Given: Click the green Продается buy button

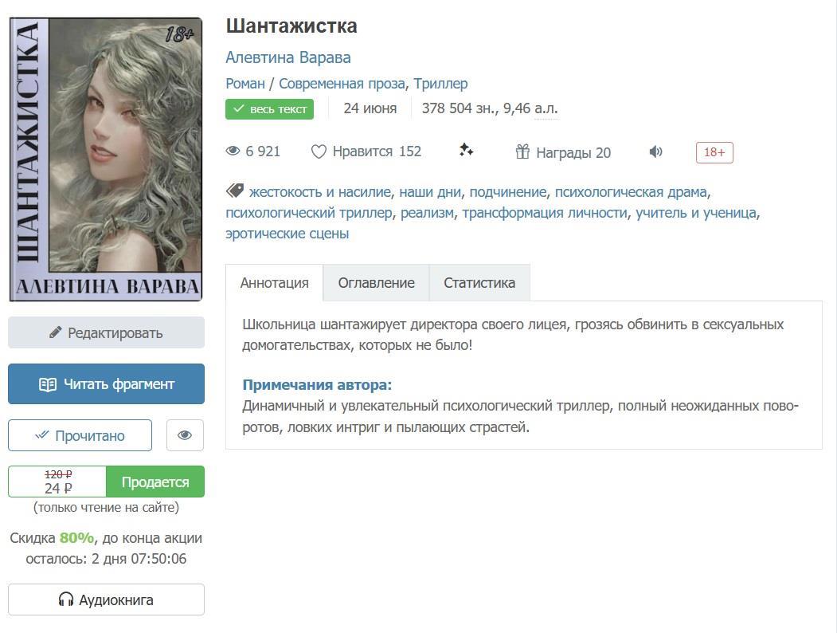Looking at the screenshot, I should click(x=155, y=482).
